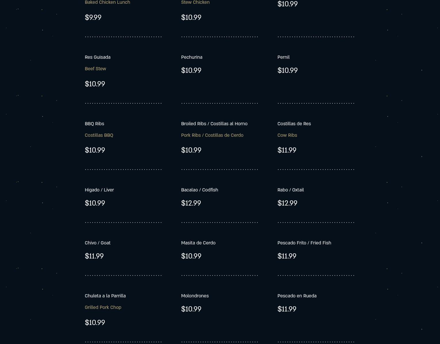
Task: Select the Molondrones menu item
Action: [195, 296]
